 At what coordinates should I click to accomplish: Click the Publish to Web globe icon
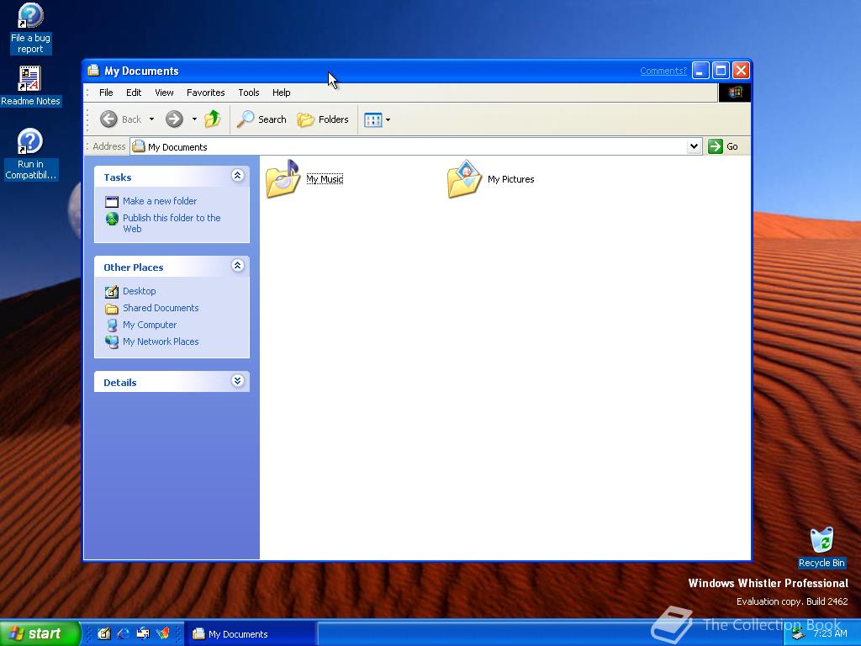tap(112, 220)
